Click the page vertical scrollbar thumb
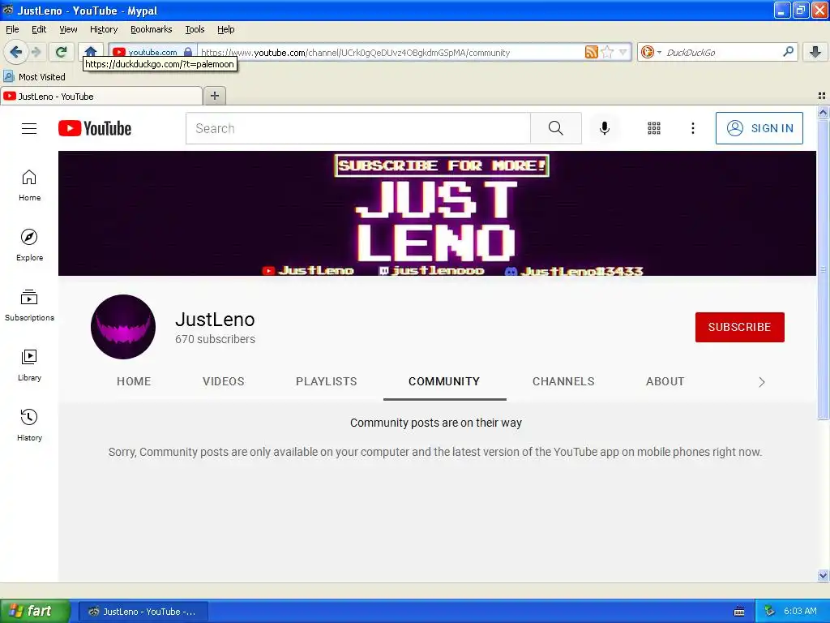 (823, 269)
